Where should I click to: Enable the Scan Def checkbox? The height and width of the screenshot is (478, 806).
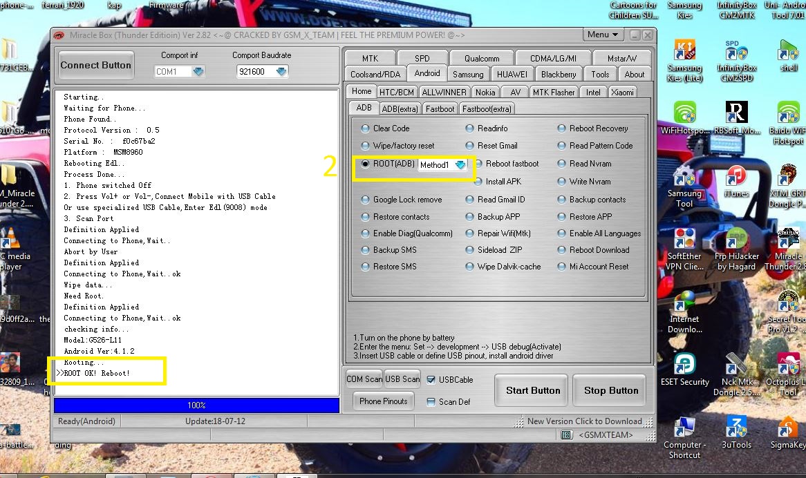[x=431, y=402]
